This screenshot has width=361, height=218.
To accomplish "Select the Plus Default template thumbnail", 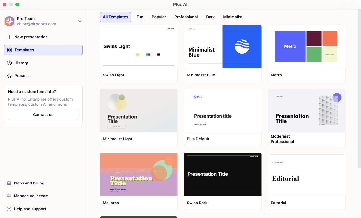I will tap(222, 110).
